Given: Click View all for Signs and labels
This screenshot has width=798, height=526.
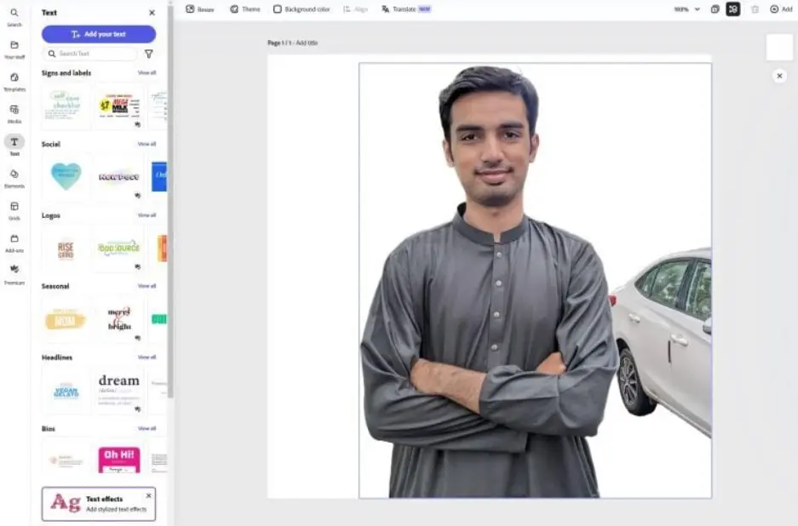Looking at the screenshot, I should (146, 73).
